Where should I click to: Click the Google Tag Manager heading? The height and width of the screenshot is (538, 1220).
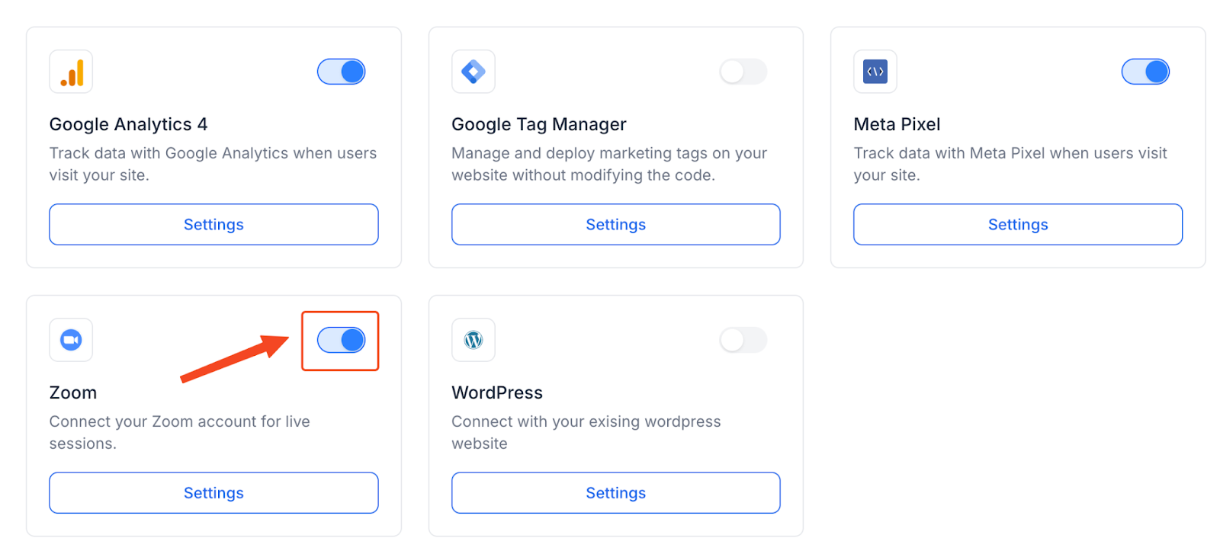538,124
